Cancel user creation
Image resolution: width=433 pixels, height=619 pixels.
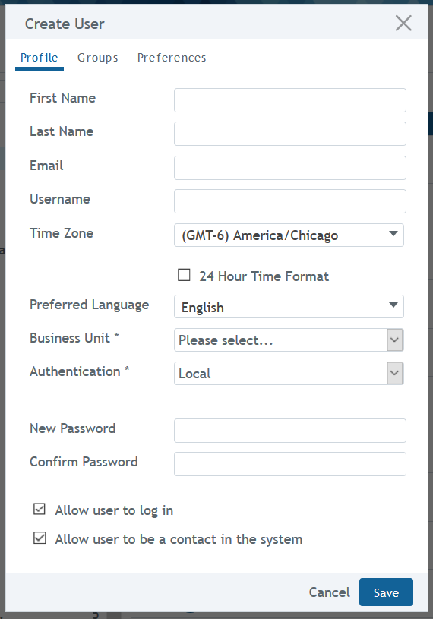[329, 592]
